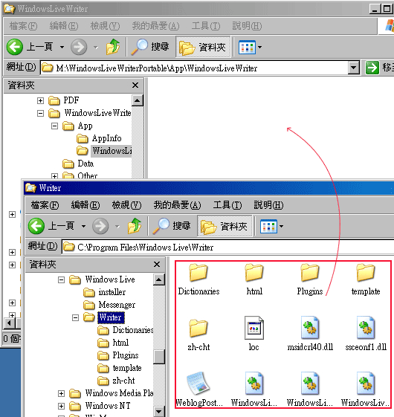
Task: Collapse the Writer tree node
Action: [x=76, y=318]
